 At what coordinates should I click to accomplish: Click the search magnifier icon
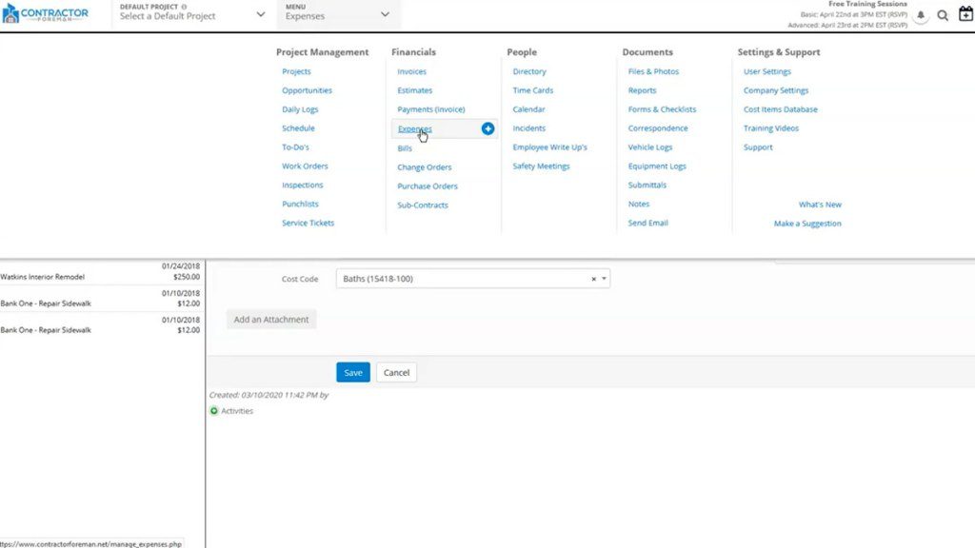click(942, 15)
